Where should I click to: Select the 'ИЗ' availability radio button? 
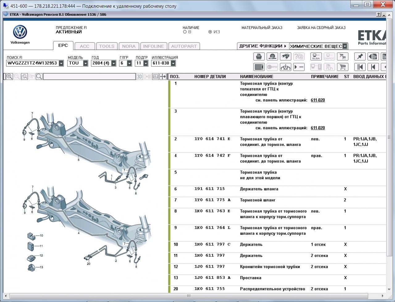(x=210, y=32)
